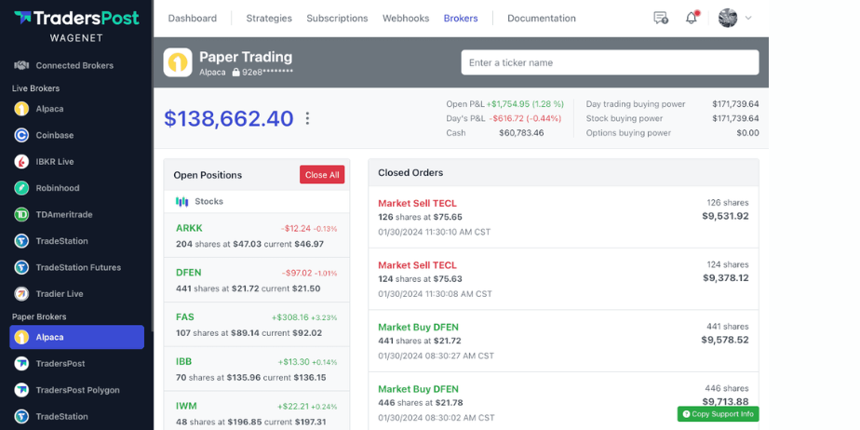Viewport: 860px width, 430px height.
Task: Open the selected Alpaca paper broker
Action: (76, 337)
